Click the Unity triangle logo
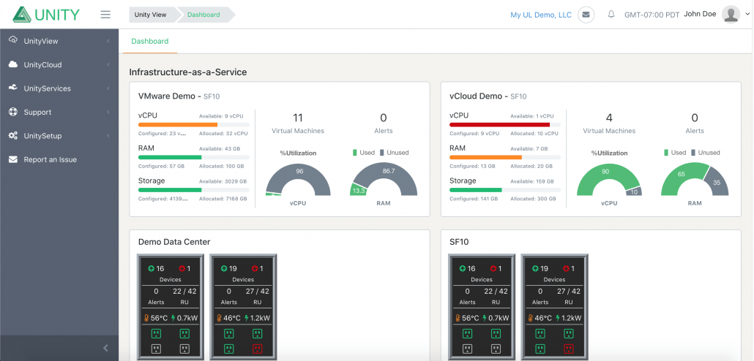 click(22, 15)
